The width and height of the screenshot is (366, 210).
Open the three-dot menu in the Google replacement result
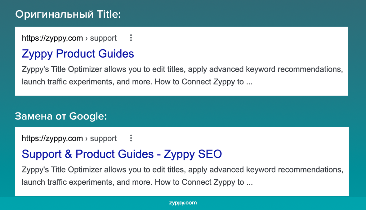[x=131, y=138]
